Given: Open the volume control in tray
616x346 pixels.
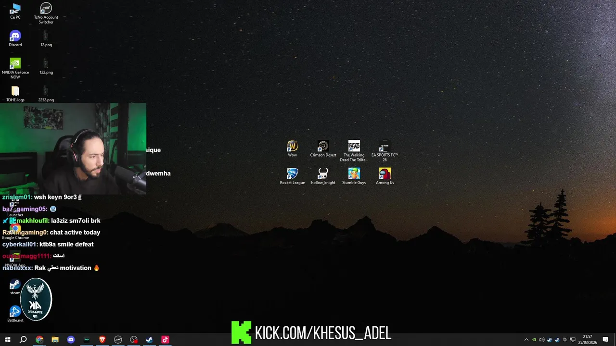Looking at the screenshot, I should (x=542, y=340).
